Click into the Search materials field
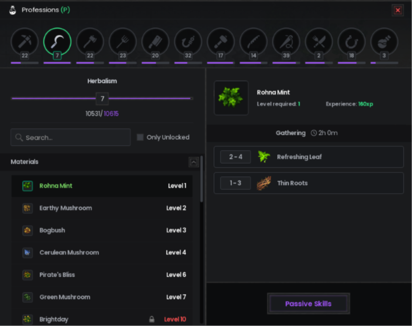Screen dimensions: 412x326 pyautogui.click(x=71, y=137)
